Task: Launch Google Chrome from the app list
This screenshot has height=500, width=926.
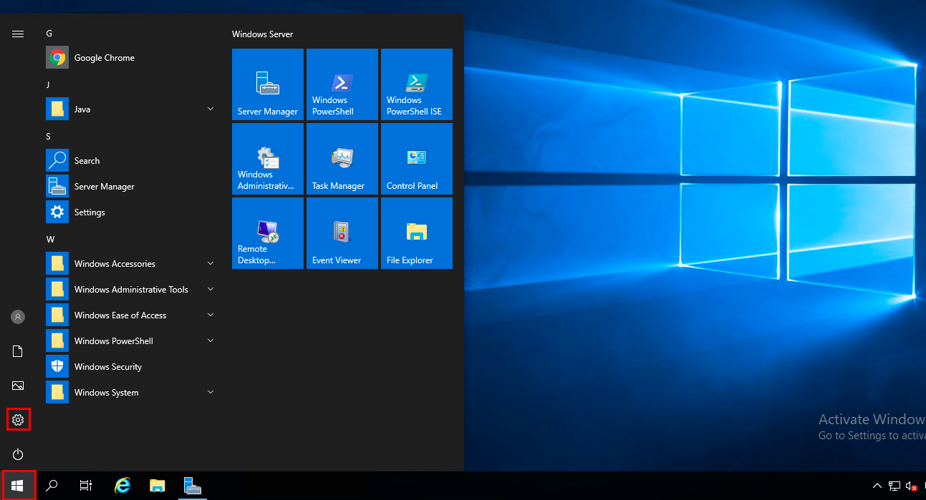Action: pyautogui.click(x=132, y=58)
